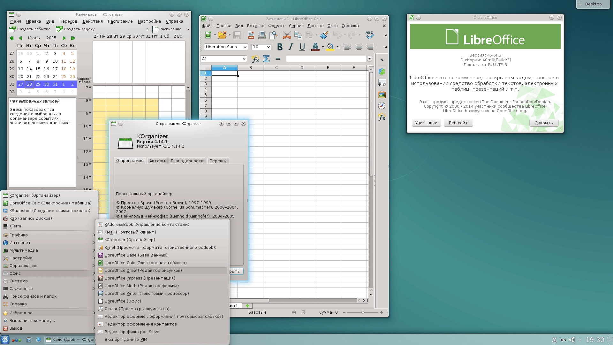
Task: Open Print Preview icon in Calc toolbar
Action: [x=273, y=35]
